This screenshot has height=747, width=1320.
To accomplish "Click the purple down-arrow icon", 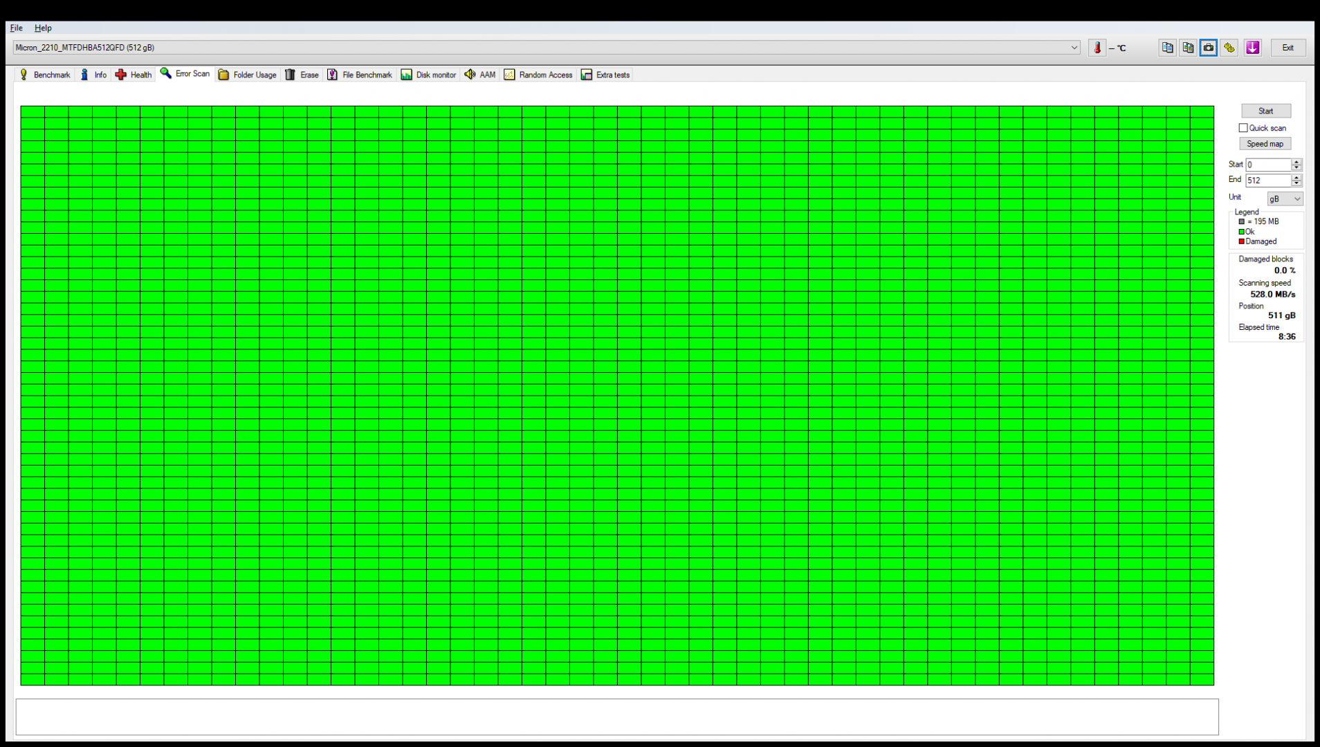I will pyautogui.click(x=1253, y=48).
